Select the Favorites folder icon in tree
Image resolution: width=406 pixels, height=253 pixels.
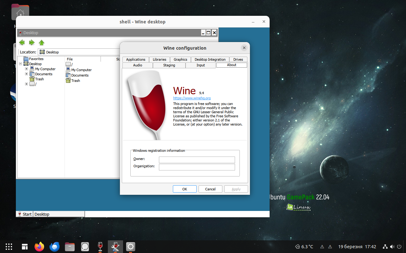point(26,59)
